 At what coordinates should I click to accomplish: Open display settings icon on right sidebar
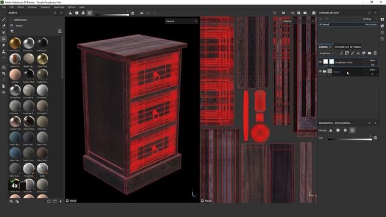click(x=382, y=19)
